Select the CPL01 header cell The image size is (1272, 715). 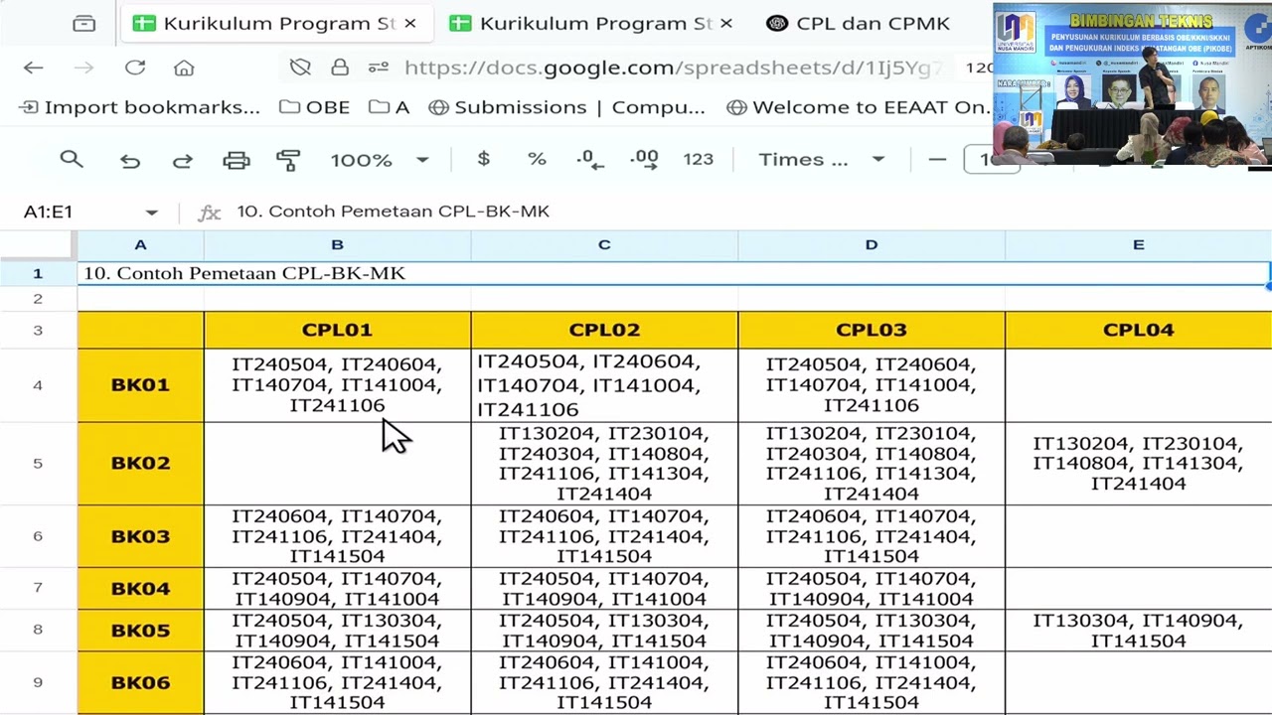click(x=337, y=330)
